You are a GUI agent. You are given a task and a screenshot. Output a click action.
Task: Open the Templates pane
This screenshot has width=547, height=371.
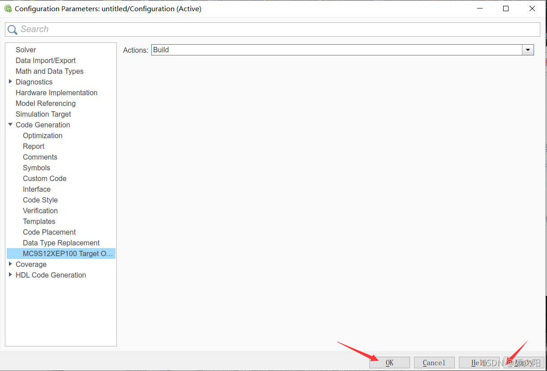click(39, 221)
